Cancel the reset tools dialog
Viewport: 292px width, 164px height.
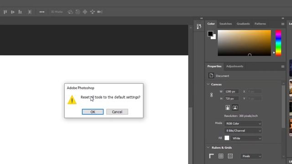(x=117, y=112)
